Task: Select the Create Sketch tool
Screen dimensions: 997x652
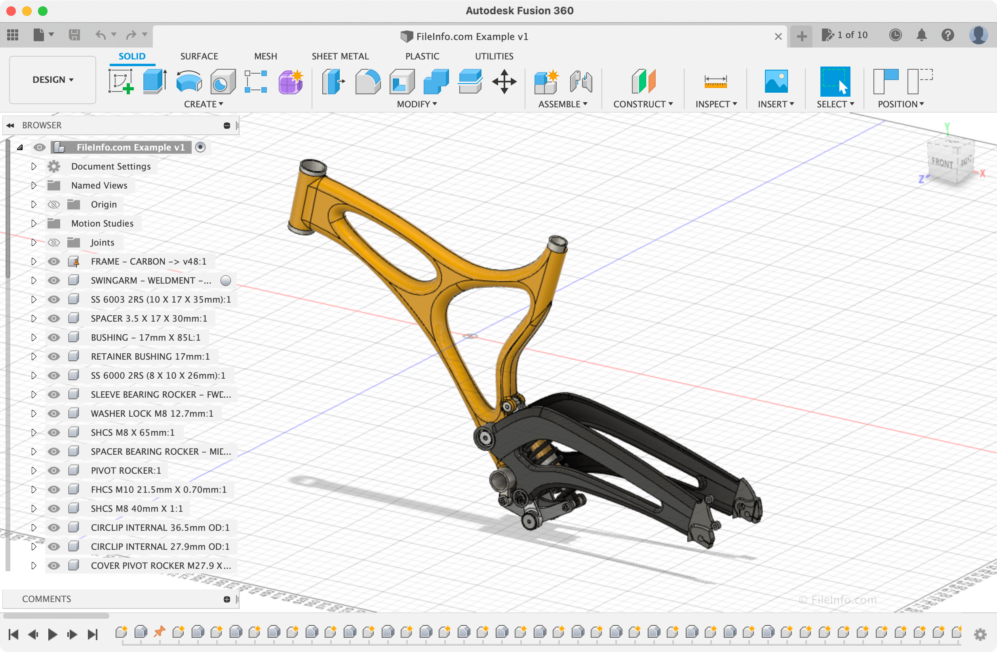Action: click(x=122, y=80)
